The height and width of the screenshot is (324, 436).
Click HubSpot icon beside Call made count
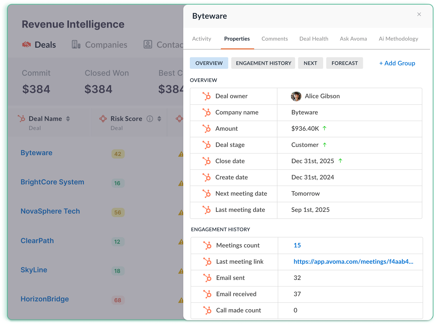coord(207,310)
